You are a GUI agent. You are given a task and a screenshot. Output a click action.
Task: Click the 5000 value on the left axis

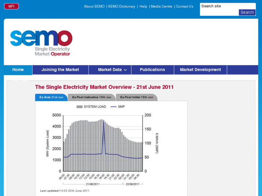[57, 115]
